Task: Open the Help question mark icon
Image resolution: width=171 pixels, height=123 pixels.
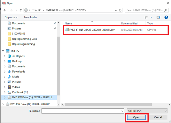Action: coord(166,17)
